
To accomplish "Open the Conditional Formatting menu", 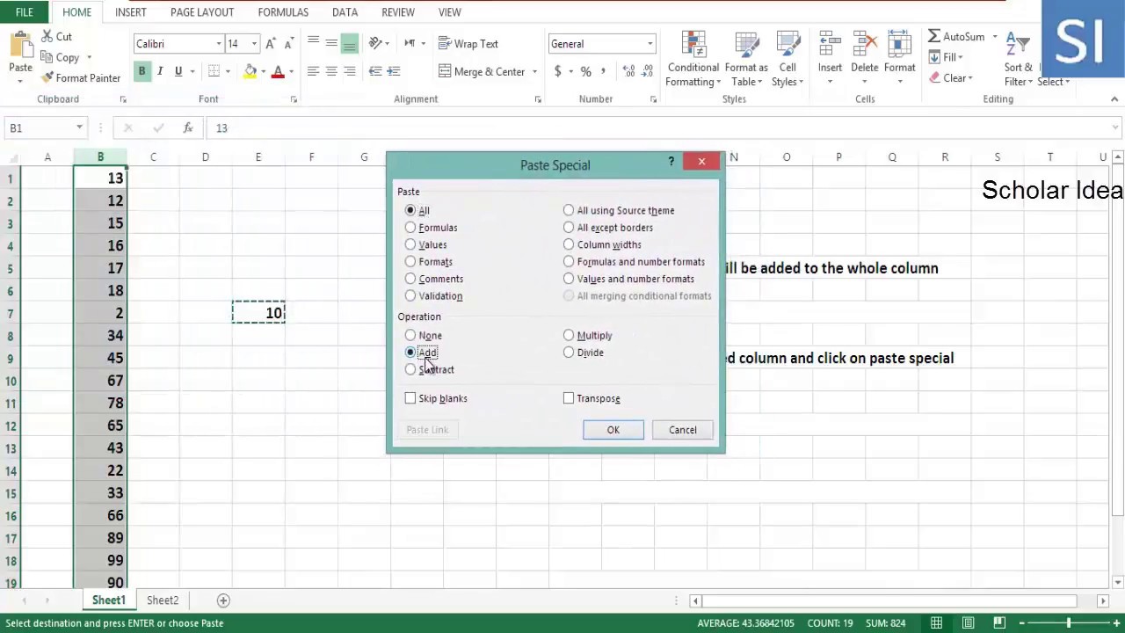I will (x=693, y=60).
